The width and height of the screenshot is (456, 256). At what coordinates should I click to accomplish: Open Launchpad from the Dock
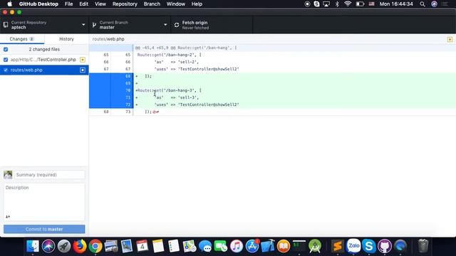tap(64, 246)
